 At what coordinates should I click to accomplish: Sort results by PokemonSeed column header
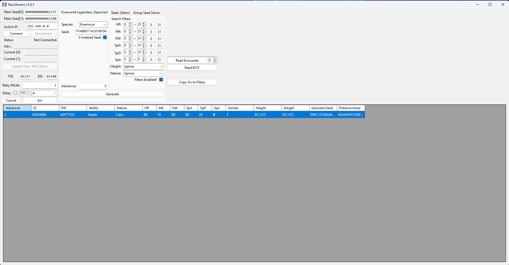click(351, 108)
